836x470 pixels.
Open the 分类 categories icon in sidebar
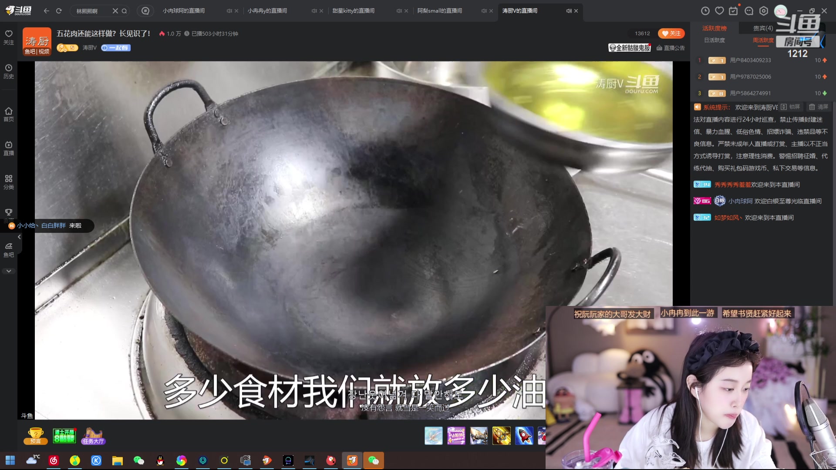[x=8, y=181]
